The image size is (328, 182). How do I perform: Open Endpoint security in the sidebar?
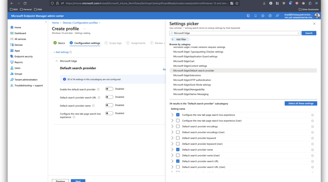click(x=23, y=57)
